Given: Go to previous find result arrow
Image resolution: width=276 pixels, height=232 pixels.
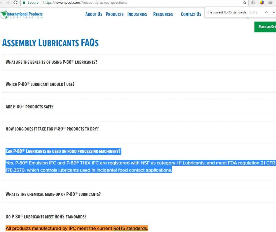Looking at the screenshot, I should point(266,12).
